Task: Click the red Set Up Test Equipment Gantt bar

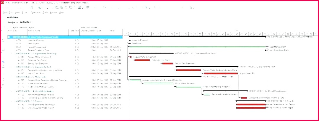Action: tap(168, 63)
